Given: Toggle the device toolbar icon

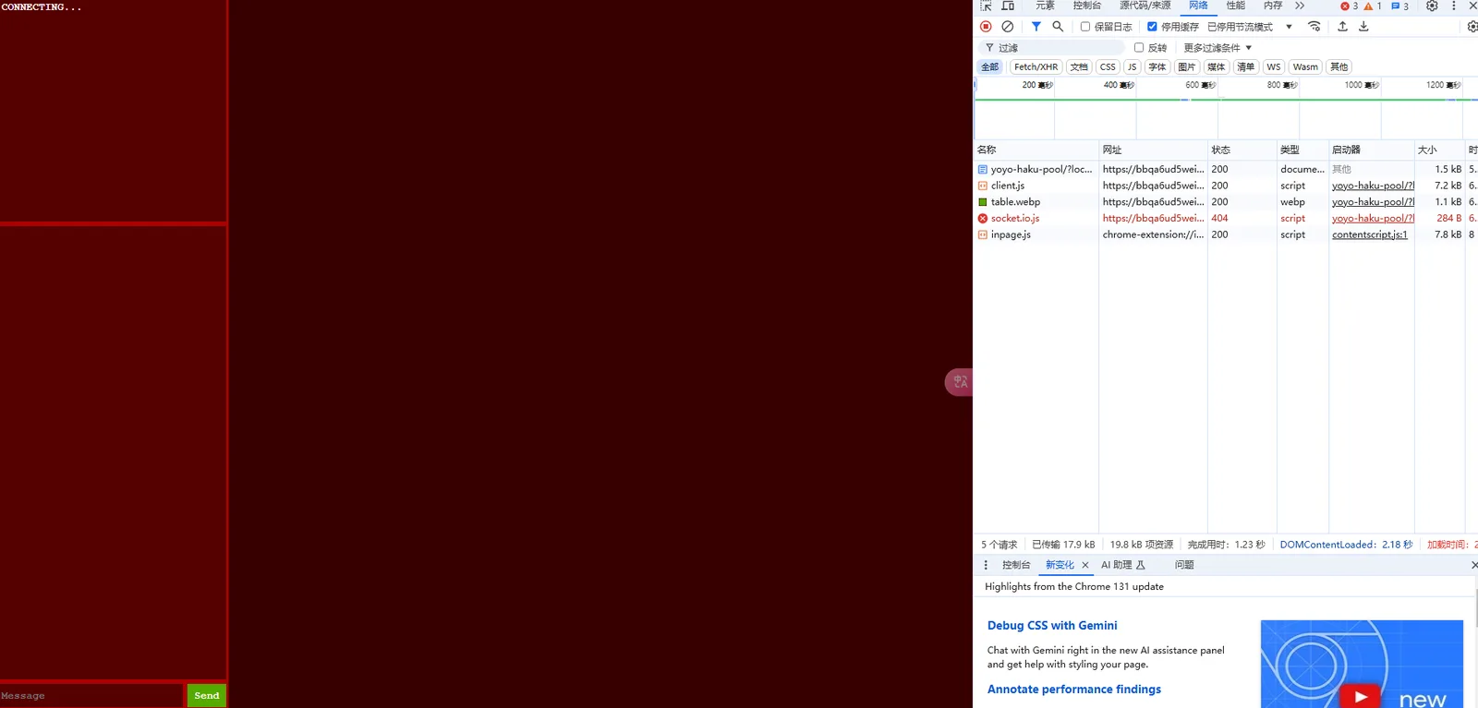Looking at the screenshot, I should tap(1008, 6).
